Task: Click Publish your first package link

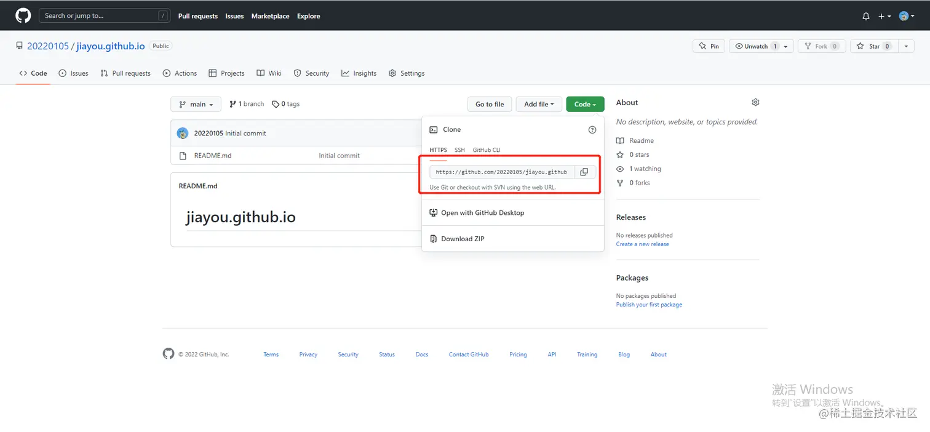Action: click(649, 305)
